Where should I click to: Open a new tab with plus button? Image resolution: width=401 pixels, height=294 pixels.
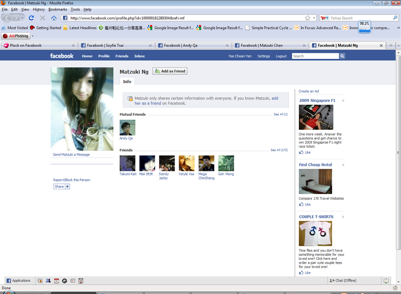(391, 45)
